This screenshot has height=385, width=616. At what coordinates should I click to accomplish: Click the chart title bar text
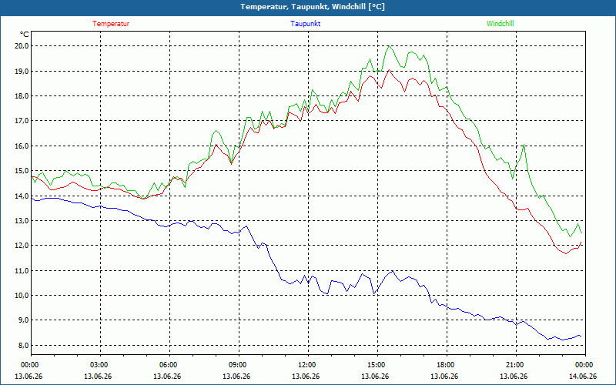click(313, 7)
